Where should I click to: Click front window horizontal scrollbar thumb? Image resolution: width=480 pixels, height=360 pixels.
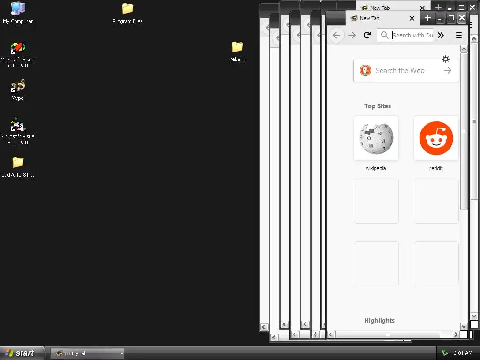(388, 335)
